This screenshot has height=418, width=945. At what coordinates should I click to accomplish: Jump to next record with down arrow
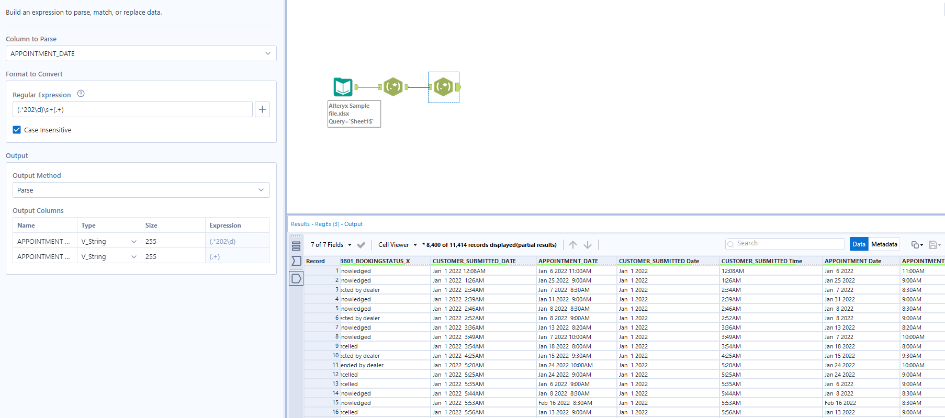click(588, 245)
